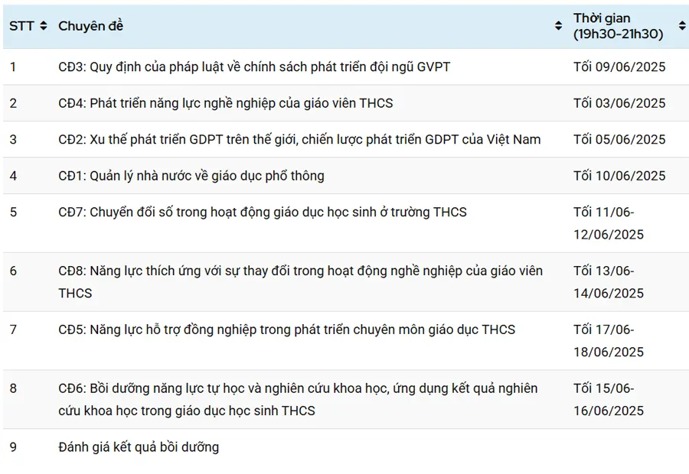Screen dimensions: 689x474
Task: Click Thời gian (19h30-21h30) header text
Action: [619, 26]
